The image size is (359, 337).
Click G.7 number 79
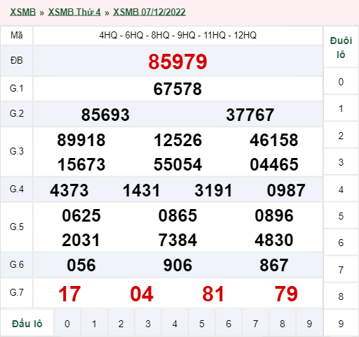coord(286,294)
